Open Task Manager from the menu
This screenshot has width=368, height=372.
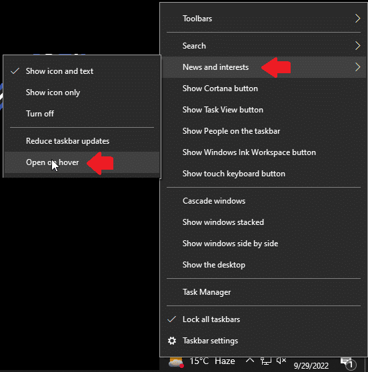click(x=263, y=292)
